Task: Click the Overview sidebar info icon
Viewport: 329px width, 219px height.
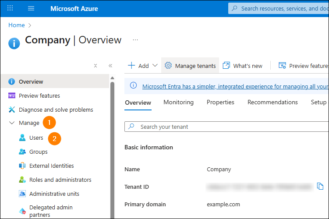Action: (11, 81)
